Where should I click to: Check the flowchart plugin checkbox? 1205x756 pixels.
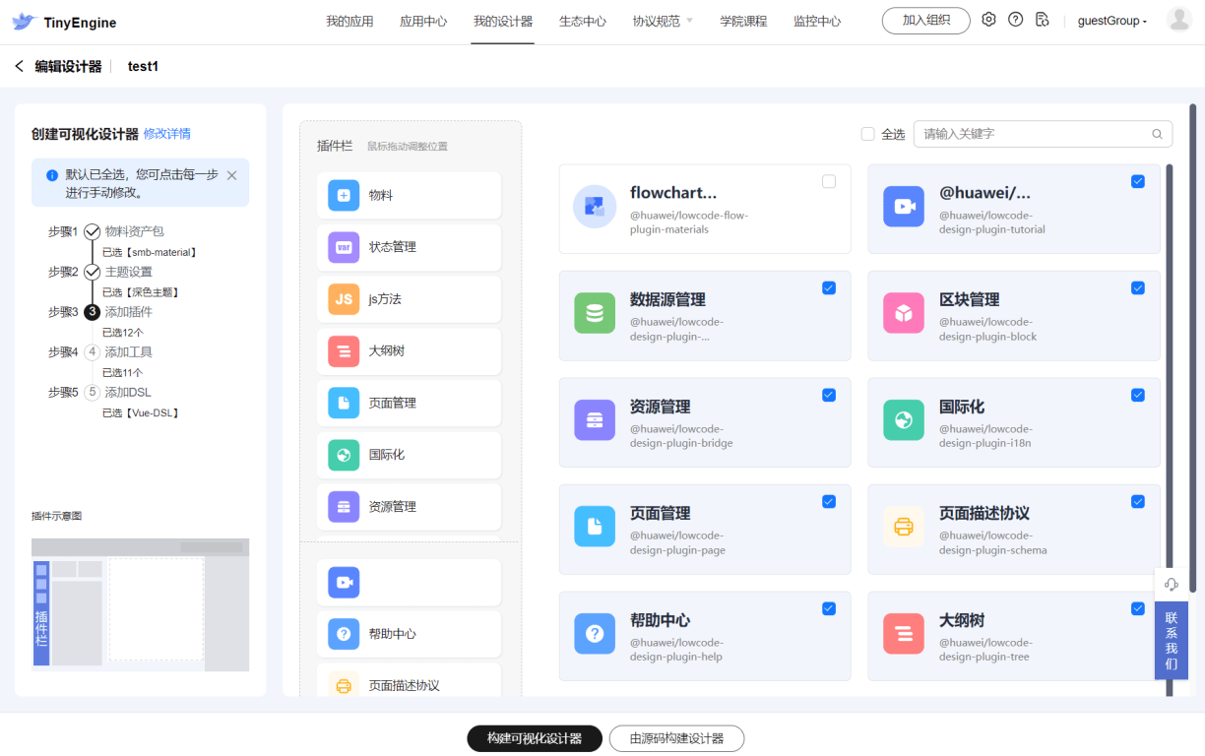[x=829, y=181]
